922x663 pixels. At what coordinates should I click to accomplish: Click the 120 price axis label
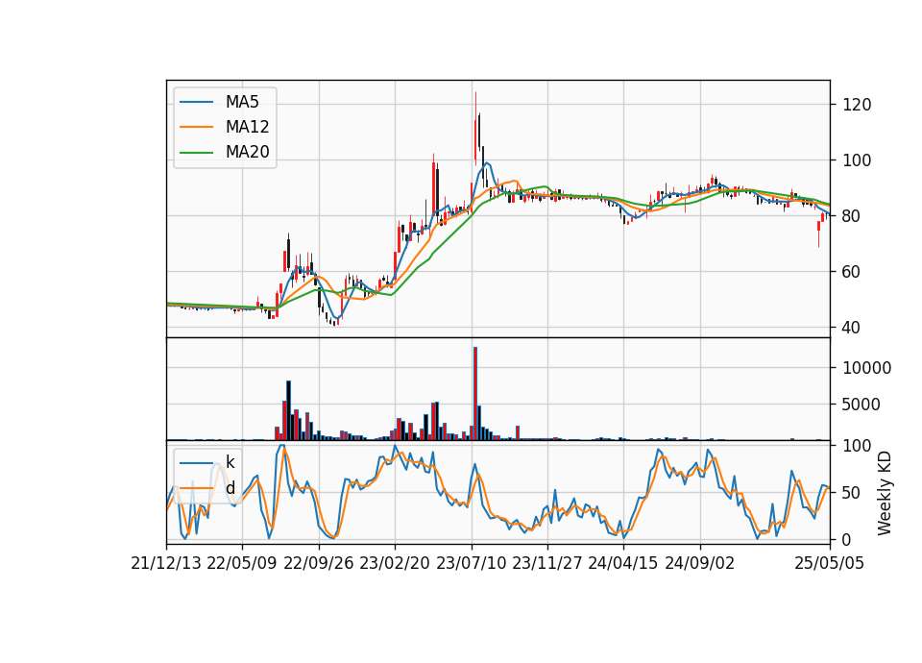[x=857, y=105]
